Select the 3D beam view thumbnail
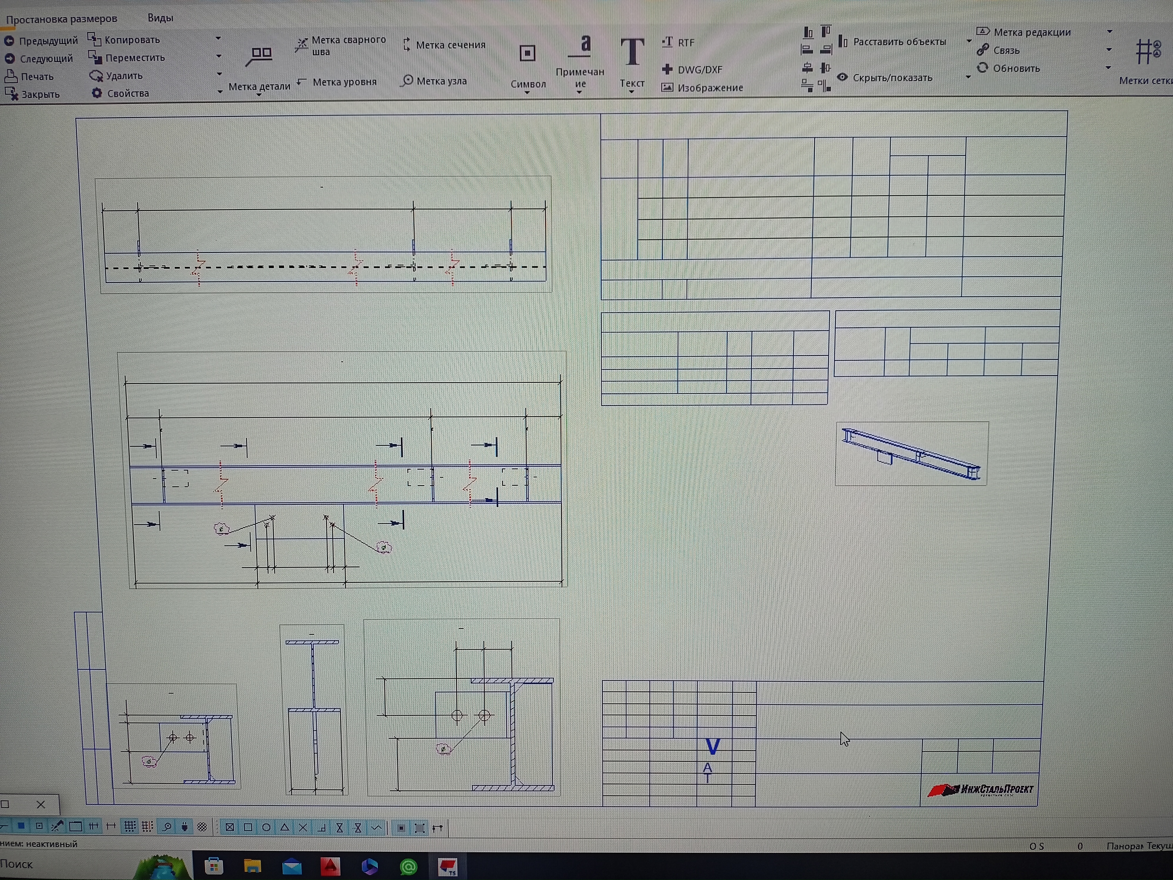Viewport: 1173px width, 880px height. click(911, 453)
